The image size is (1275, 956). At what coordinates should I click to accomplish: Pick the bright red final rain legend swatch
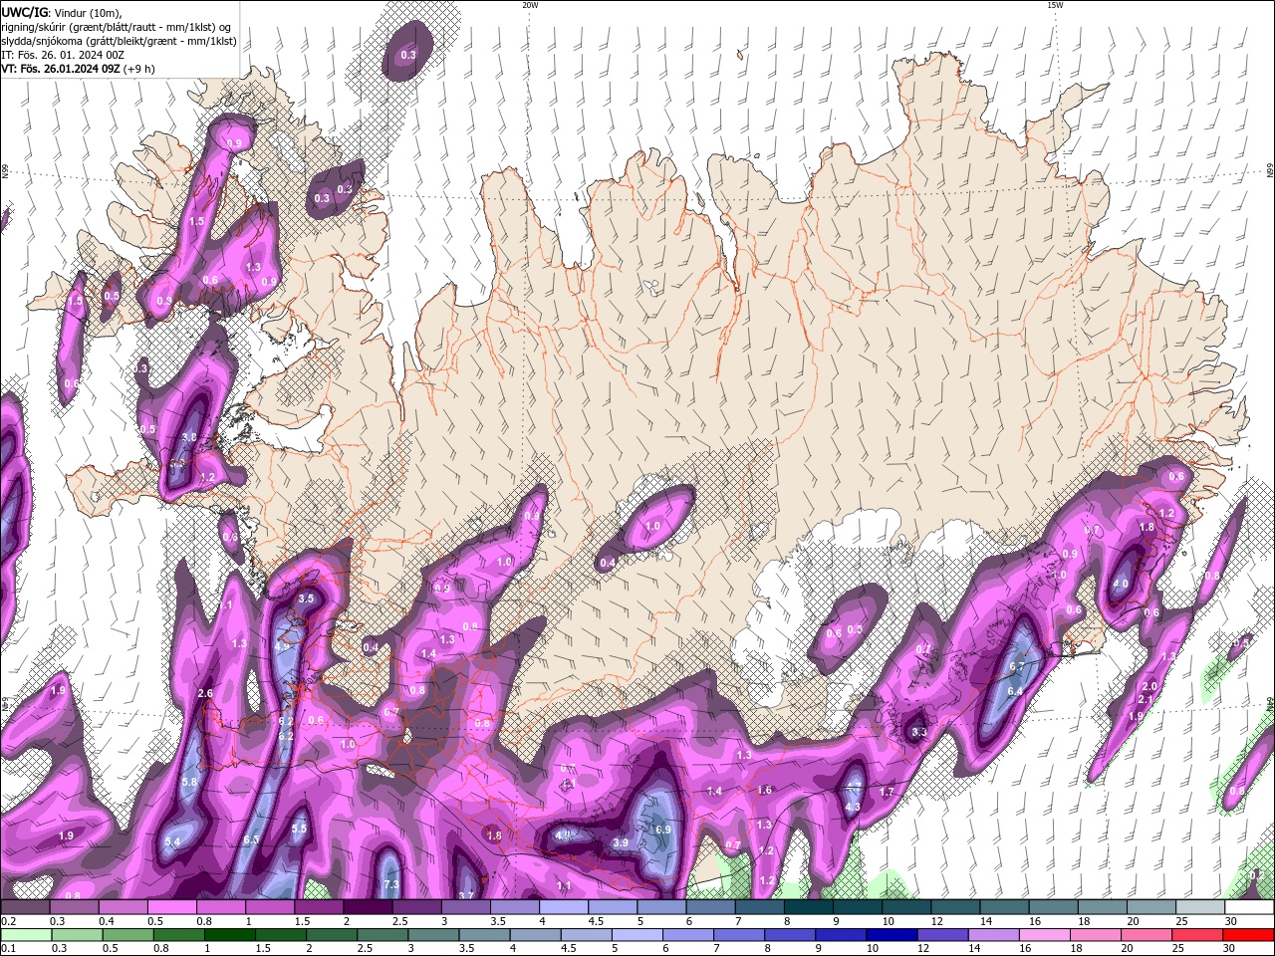tap(1248, 935)
